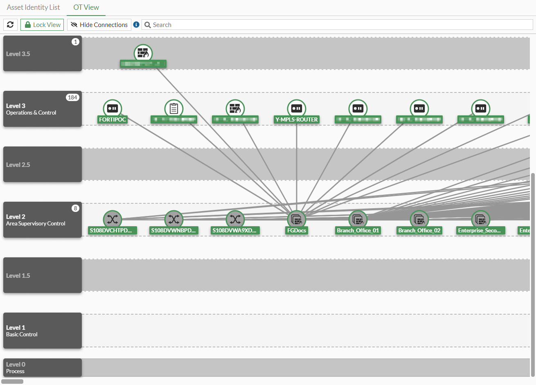Click the S108DVWA9XD switch icon
Viewport: 536px width, 385px height.
pyautogui.click(x=235, y=219)
